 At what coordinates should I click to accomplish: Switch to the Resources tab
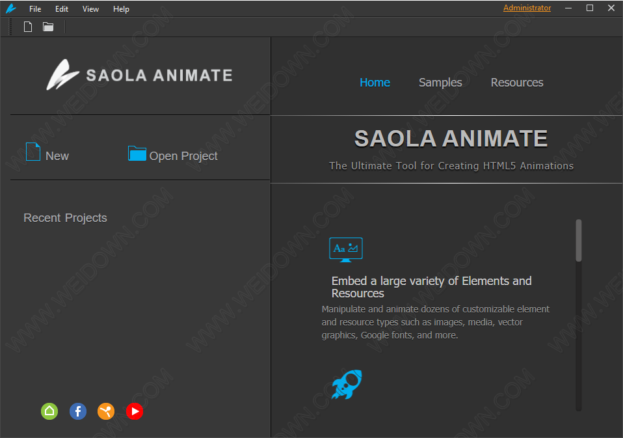coord(517,82)
